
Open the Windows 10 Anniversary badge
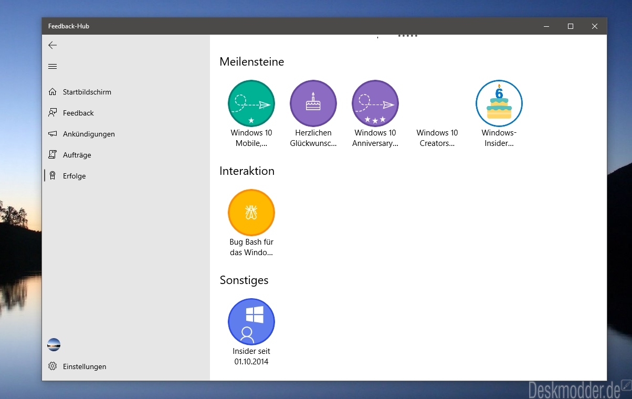375,103
